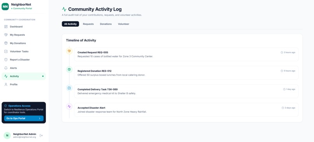Screen dimensions: 314x142
Task: Switch to the Requests tab
Action: coord(88,24)
